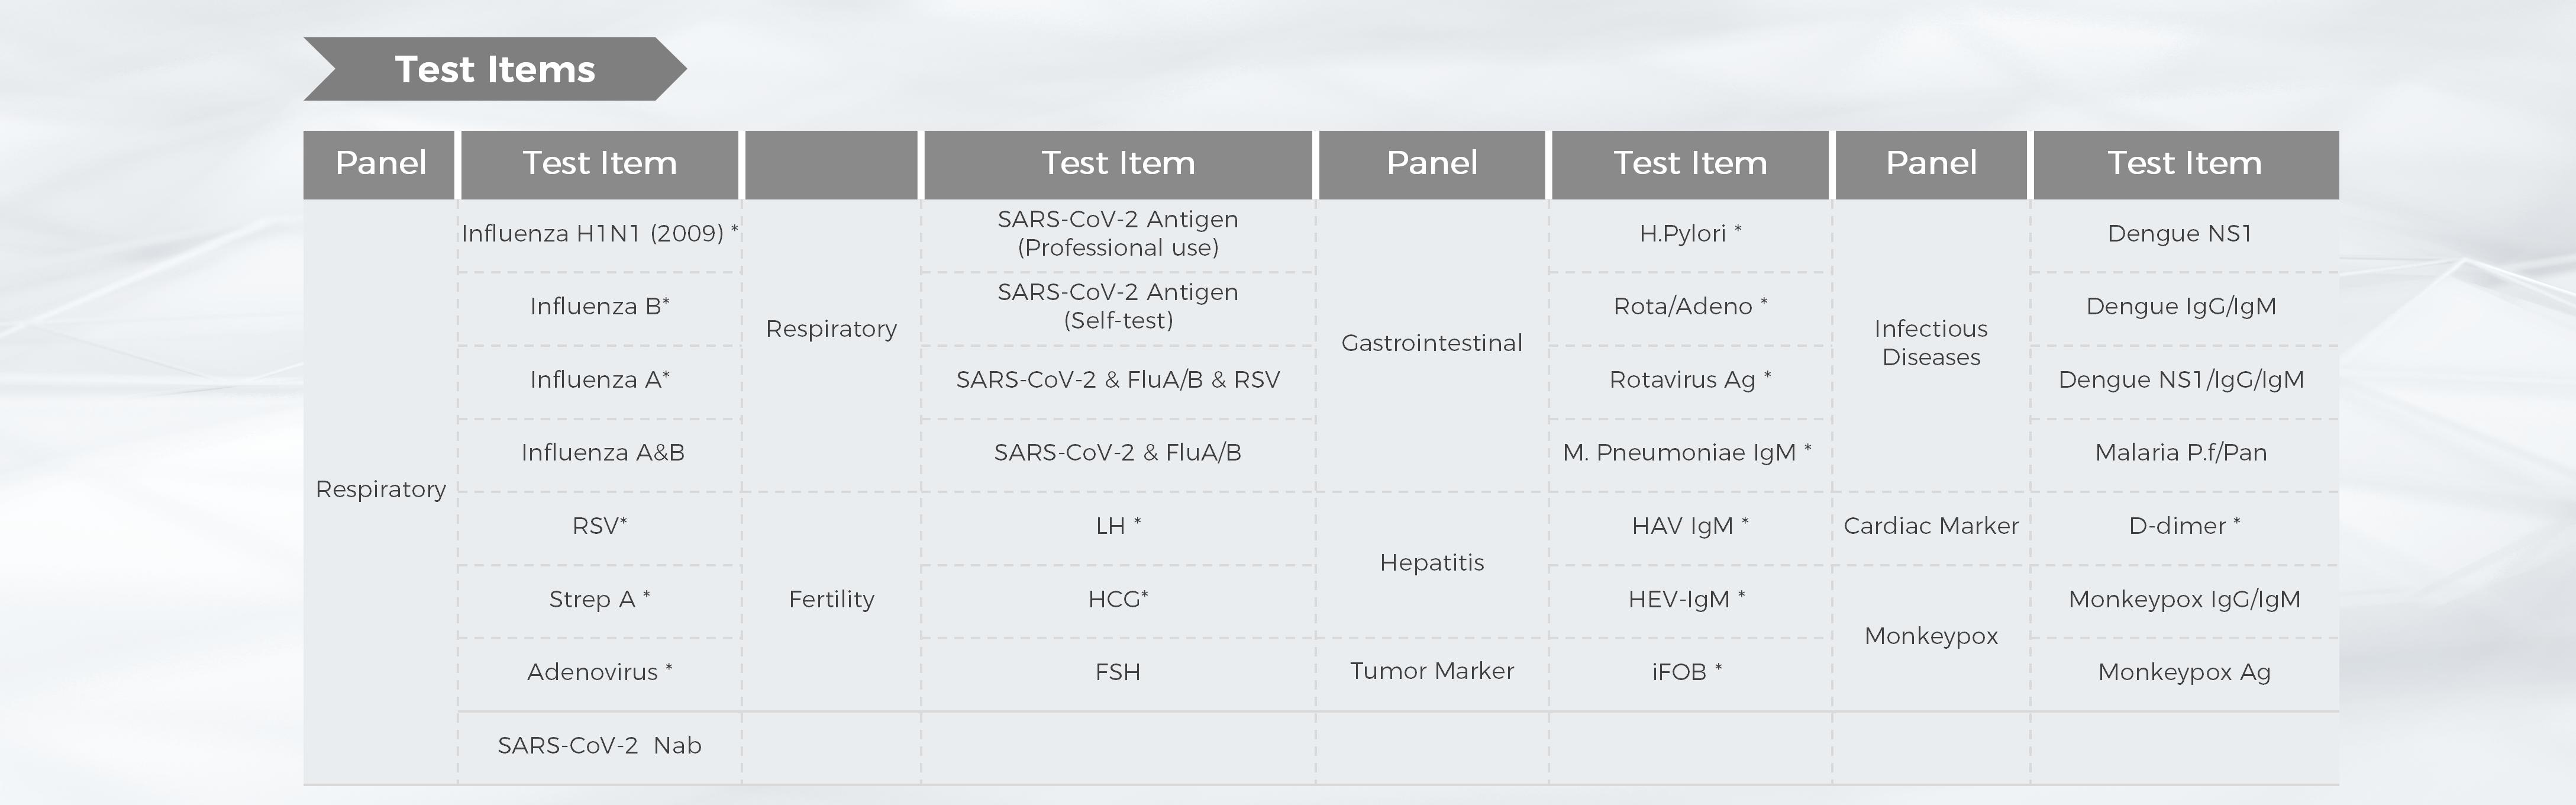
Task: Click the Cardiac Marker panel cell
Action: click(1930, 526)
